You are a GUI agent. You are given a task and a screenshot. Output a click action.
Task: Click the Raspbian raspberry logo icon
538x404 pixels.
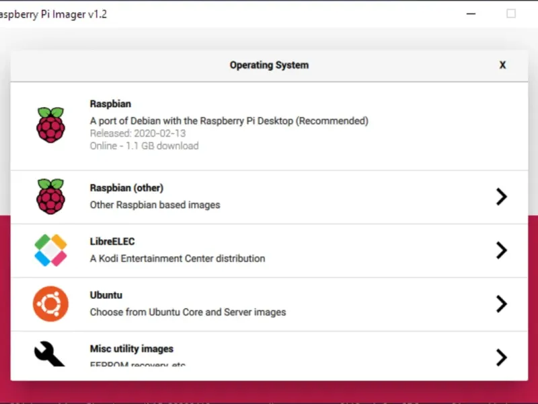[x=50, y=125]
